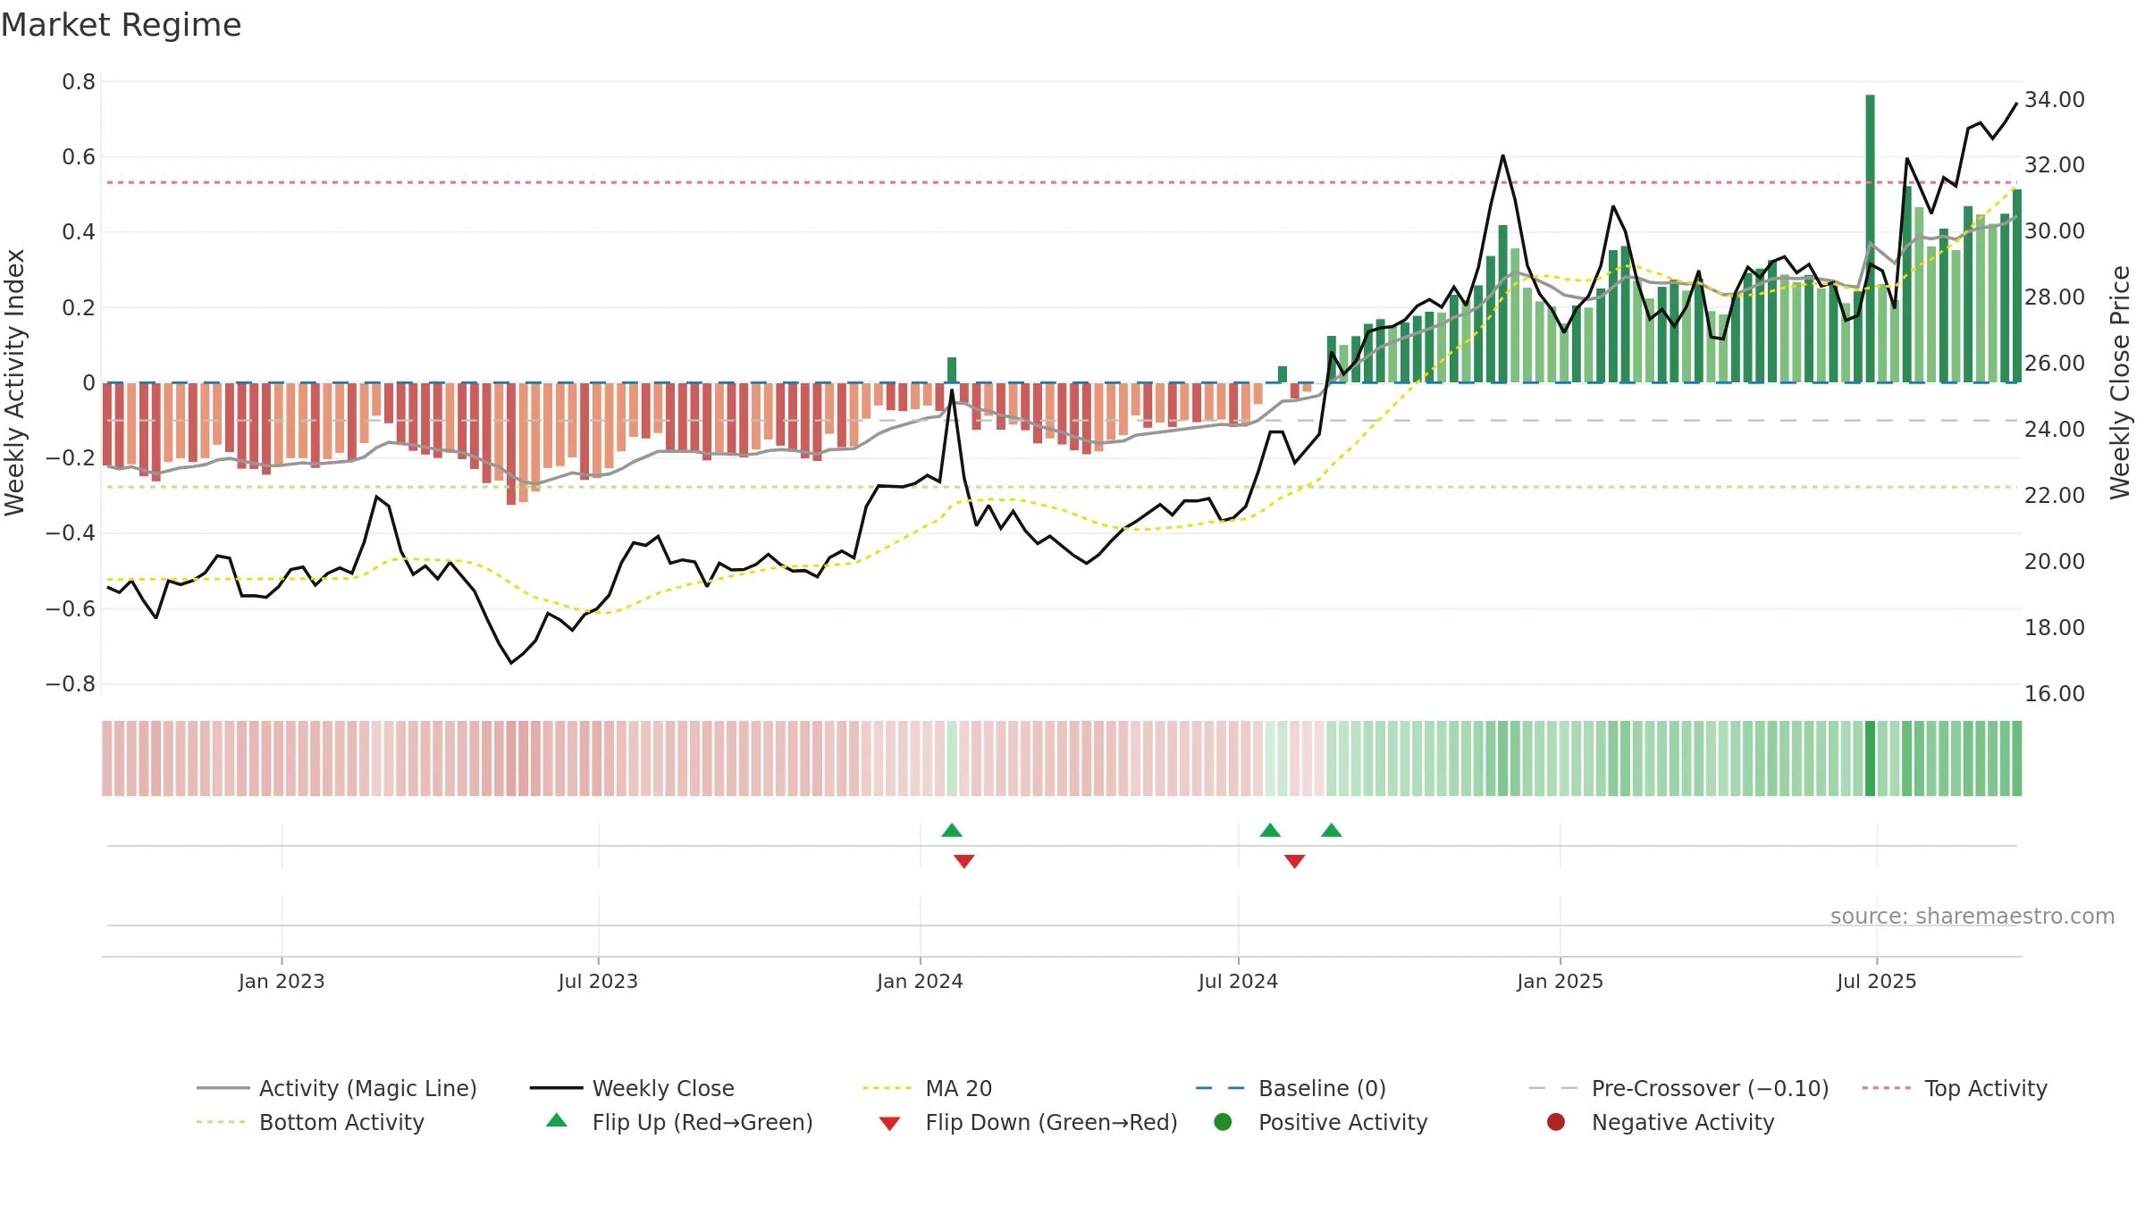Click the Jan 2024 axis label

(920, 982)
